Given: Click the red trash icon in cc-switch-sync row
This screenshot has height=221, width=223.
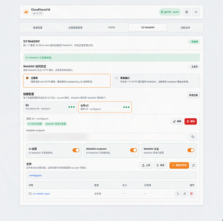Looking at the screenshot, I should pyautogui.click(x=191, y=194).
